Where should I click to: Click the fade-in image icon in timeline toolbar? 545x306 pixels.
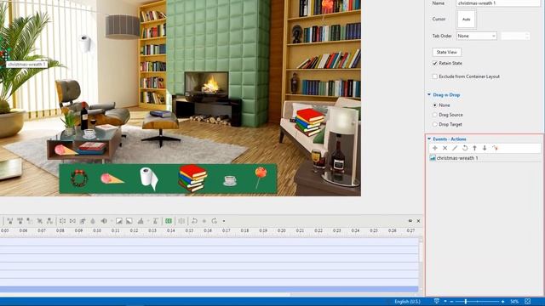[119, 221]
